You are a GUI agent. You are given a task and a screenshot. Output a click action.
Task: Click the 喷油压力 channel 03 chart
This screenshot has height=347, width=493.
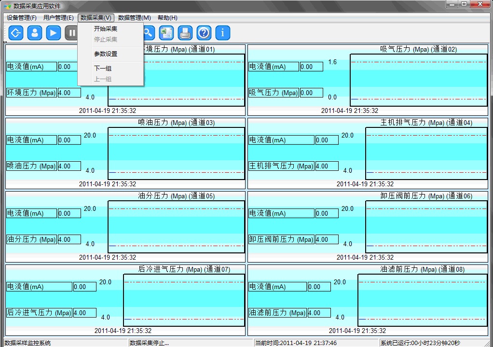(177, 153)
